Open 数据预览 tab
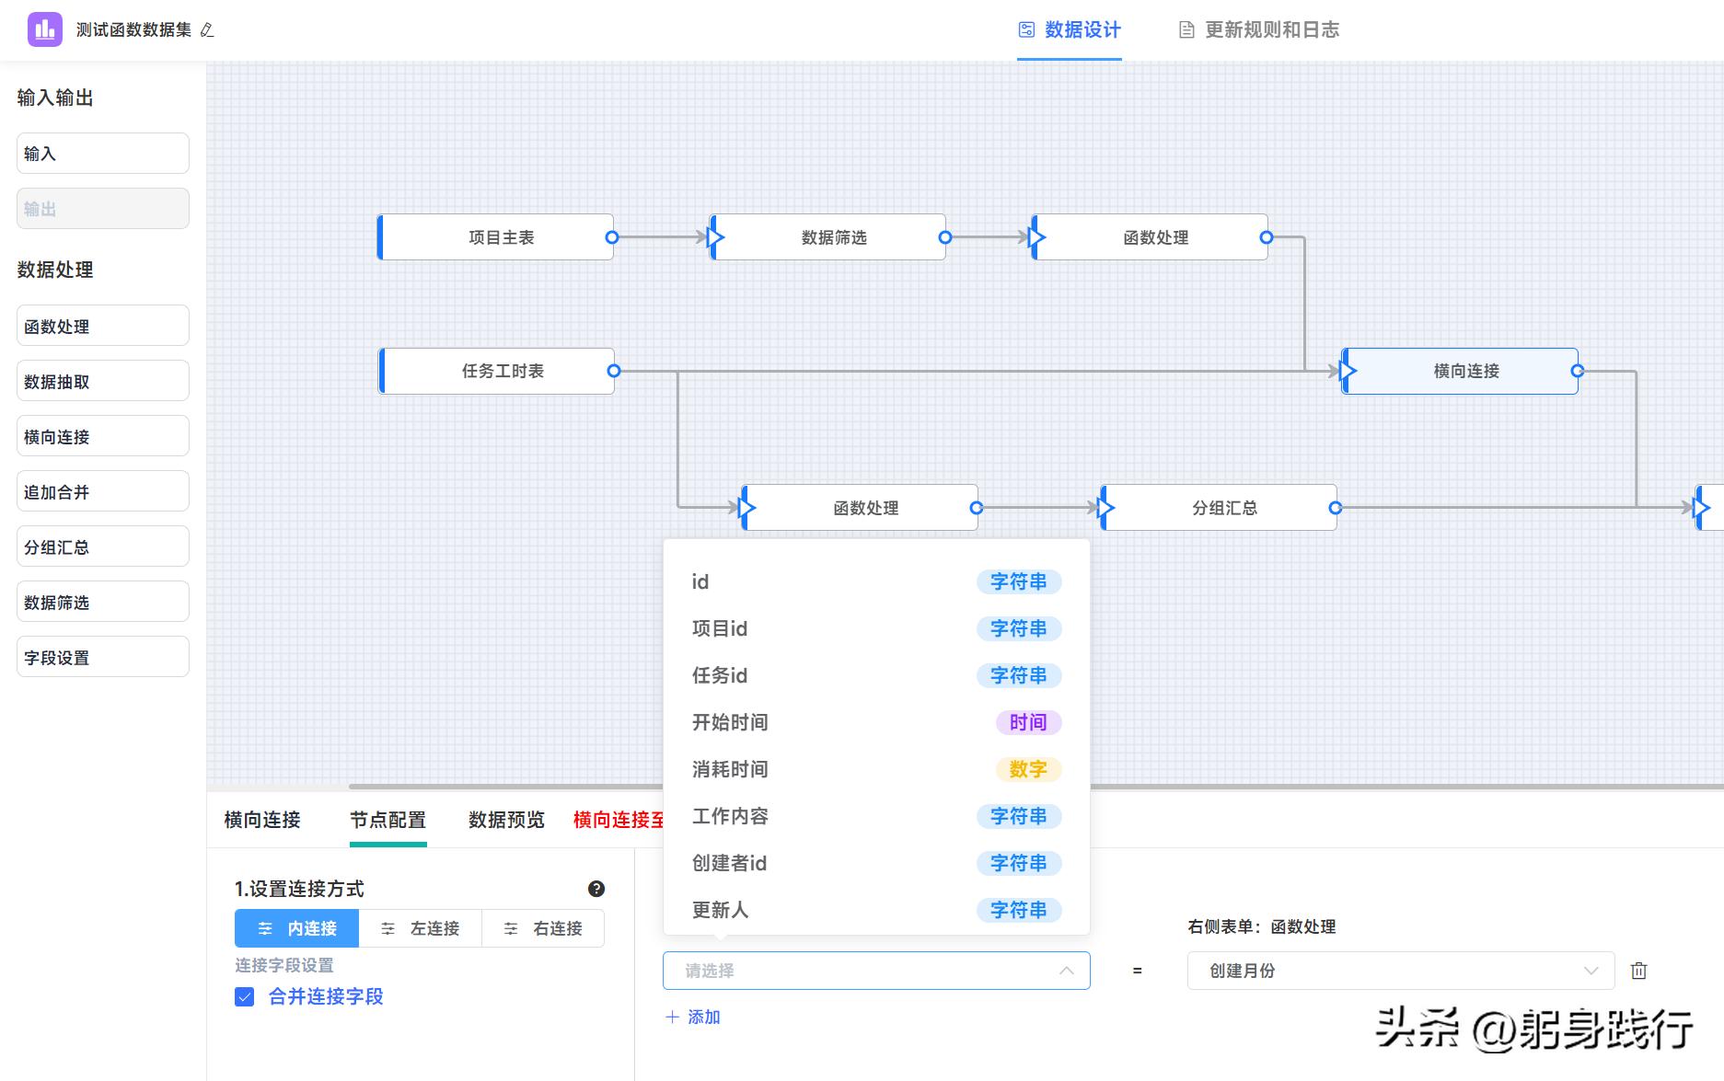1724x1081 pixels. click(506, 820)
